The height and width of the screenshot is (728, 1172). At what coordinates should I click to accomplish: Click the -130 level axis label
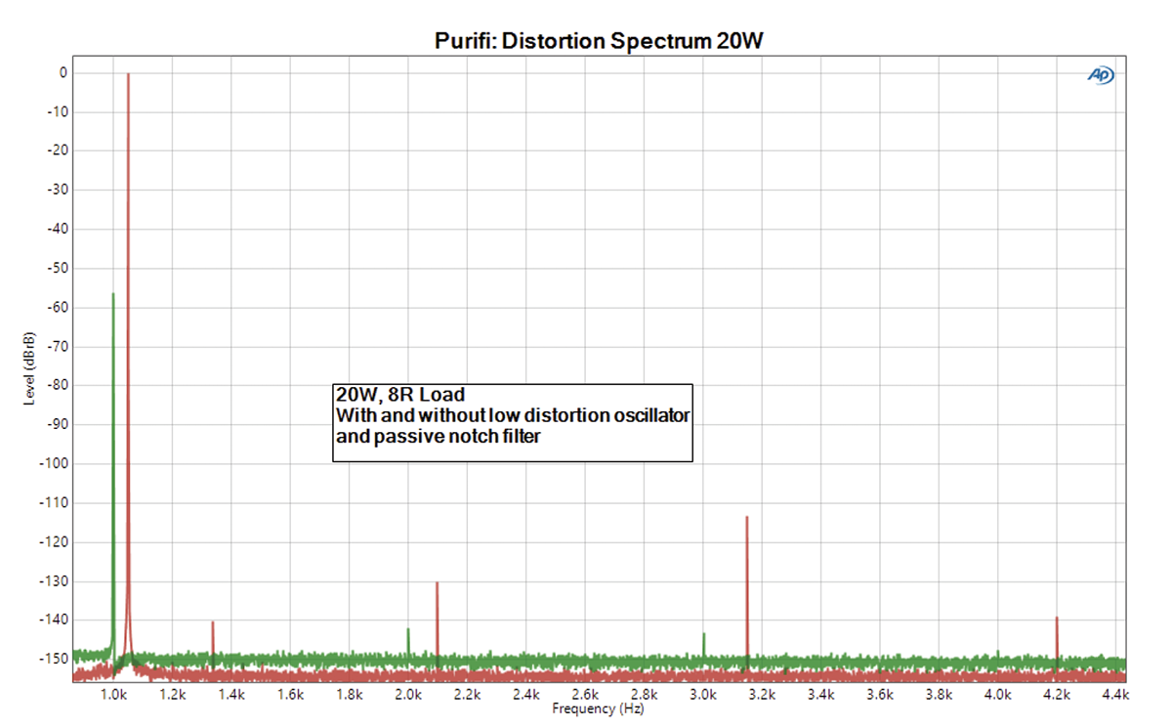[x=53, y=580]
